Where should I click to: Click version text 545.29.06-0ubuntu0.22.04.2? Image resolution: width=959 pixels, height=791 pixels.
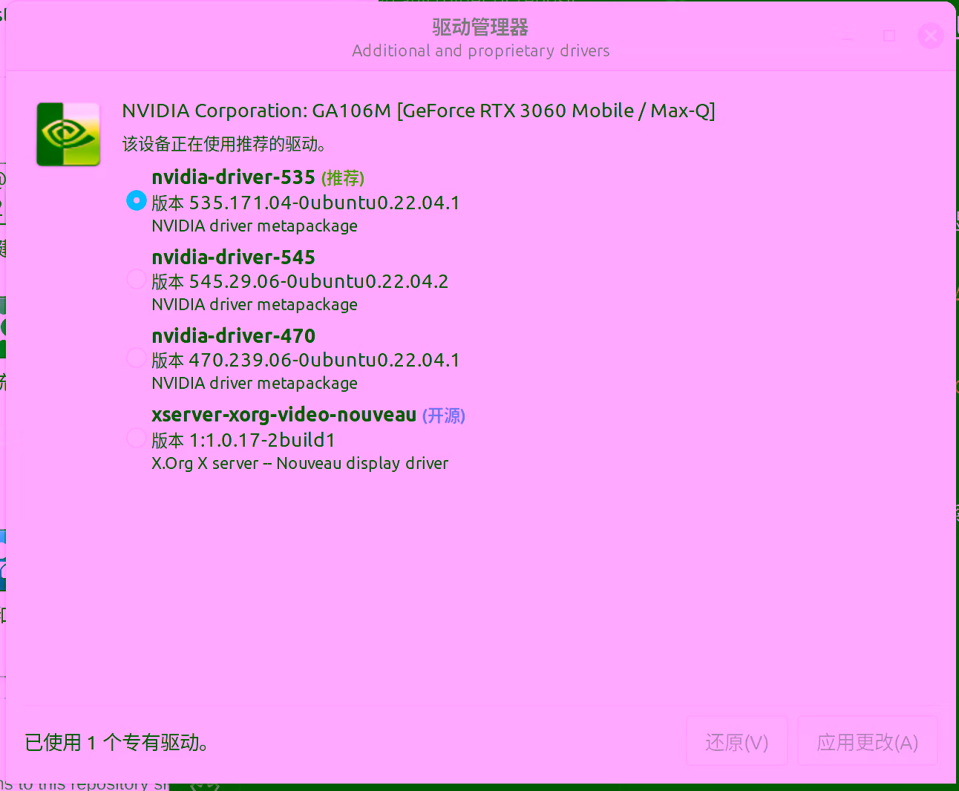tap(319, 281)
